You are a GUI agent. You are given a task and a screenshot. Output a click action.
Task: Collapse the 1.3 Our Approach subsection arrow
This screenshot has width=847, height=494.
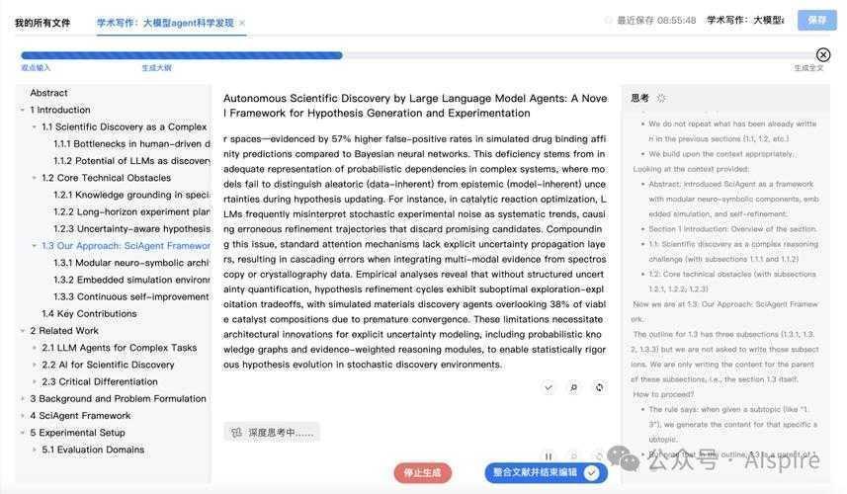pos(34,246)
